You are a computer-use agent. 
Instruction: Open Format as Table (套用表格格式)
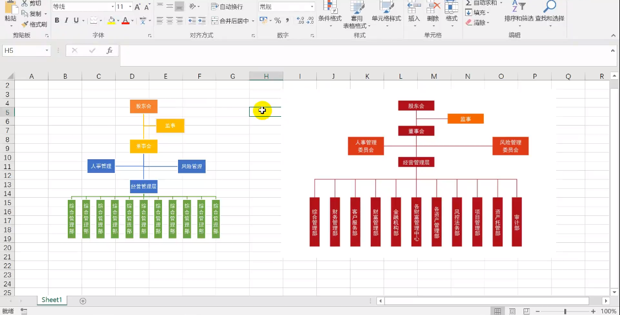click(x=357, y=15)
